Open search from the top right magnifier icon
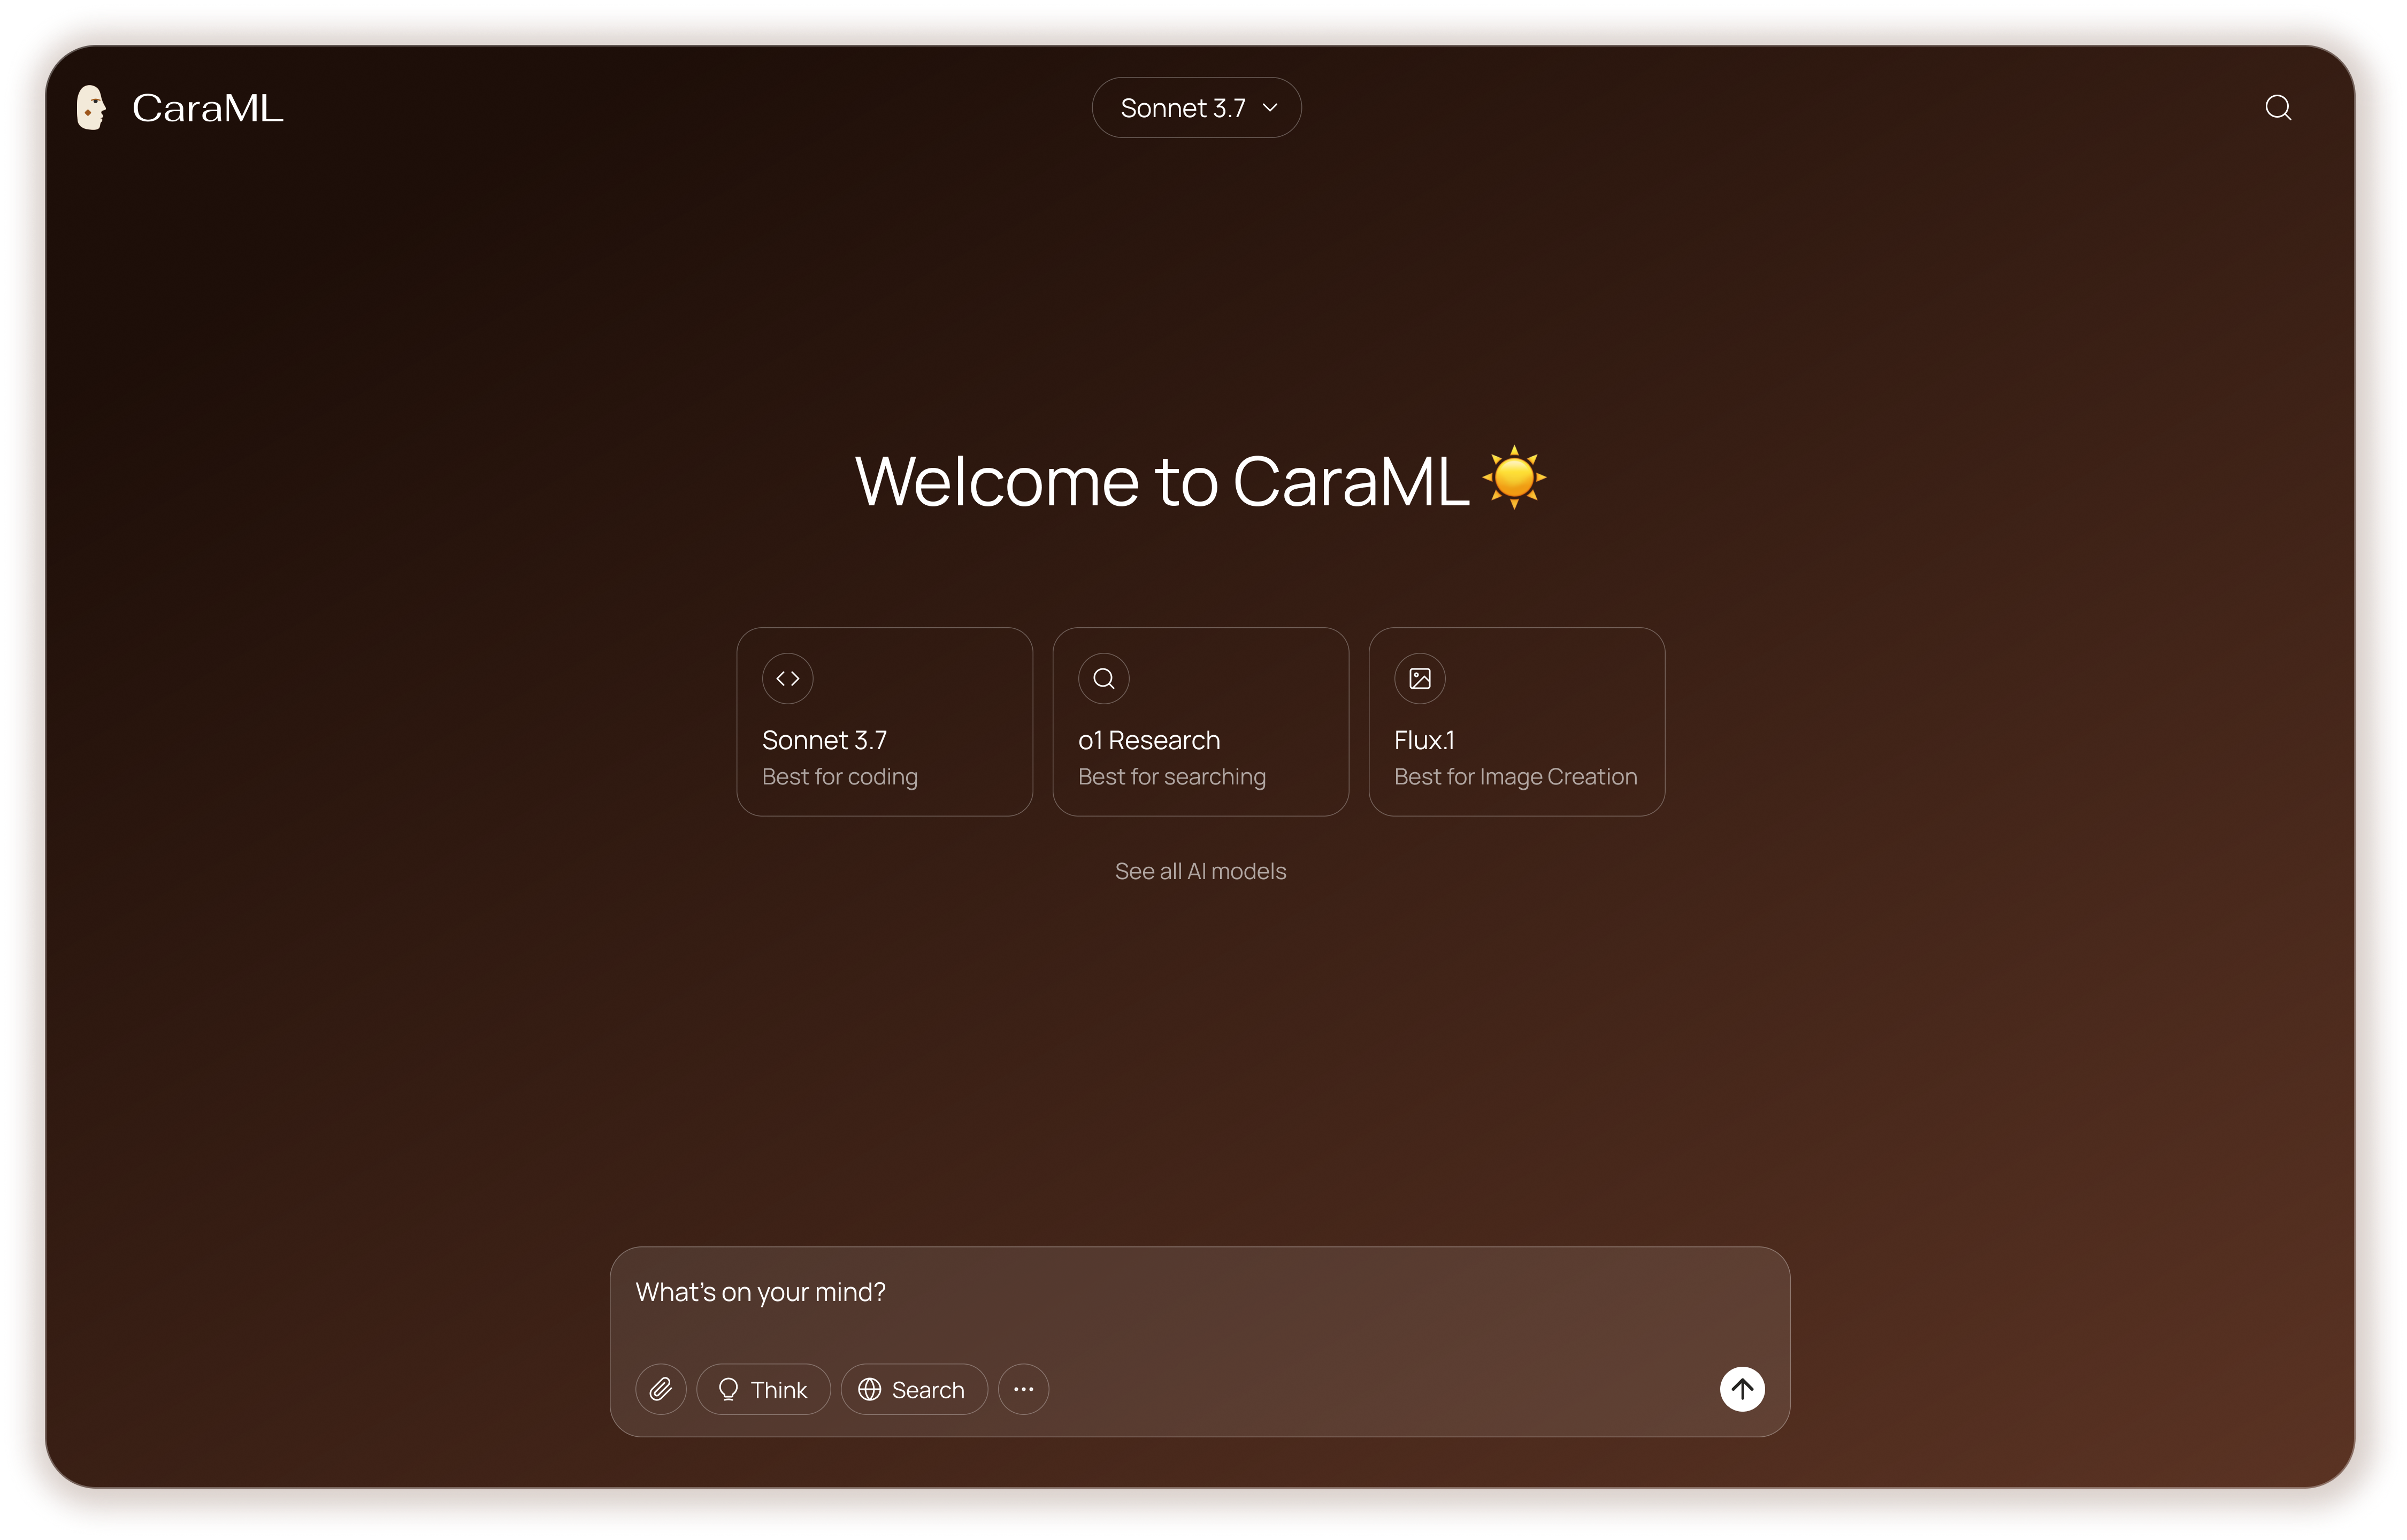Screen dimensions: 2407x1540 pos(2278,107)
